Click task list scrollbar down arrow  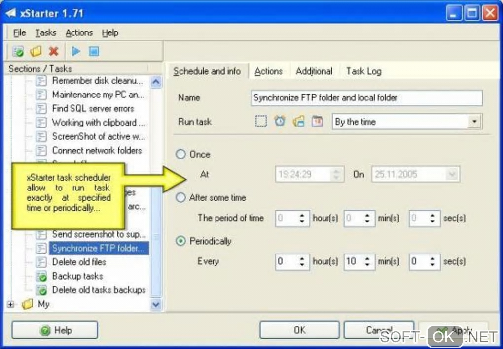(x=156, y=304)
